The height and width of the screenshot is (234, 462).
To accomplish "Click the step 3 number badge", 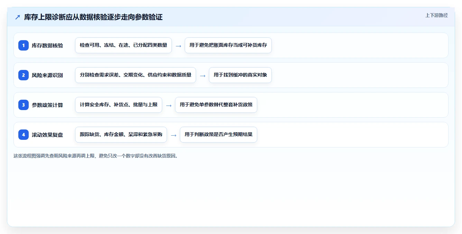I will [24, 105].
